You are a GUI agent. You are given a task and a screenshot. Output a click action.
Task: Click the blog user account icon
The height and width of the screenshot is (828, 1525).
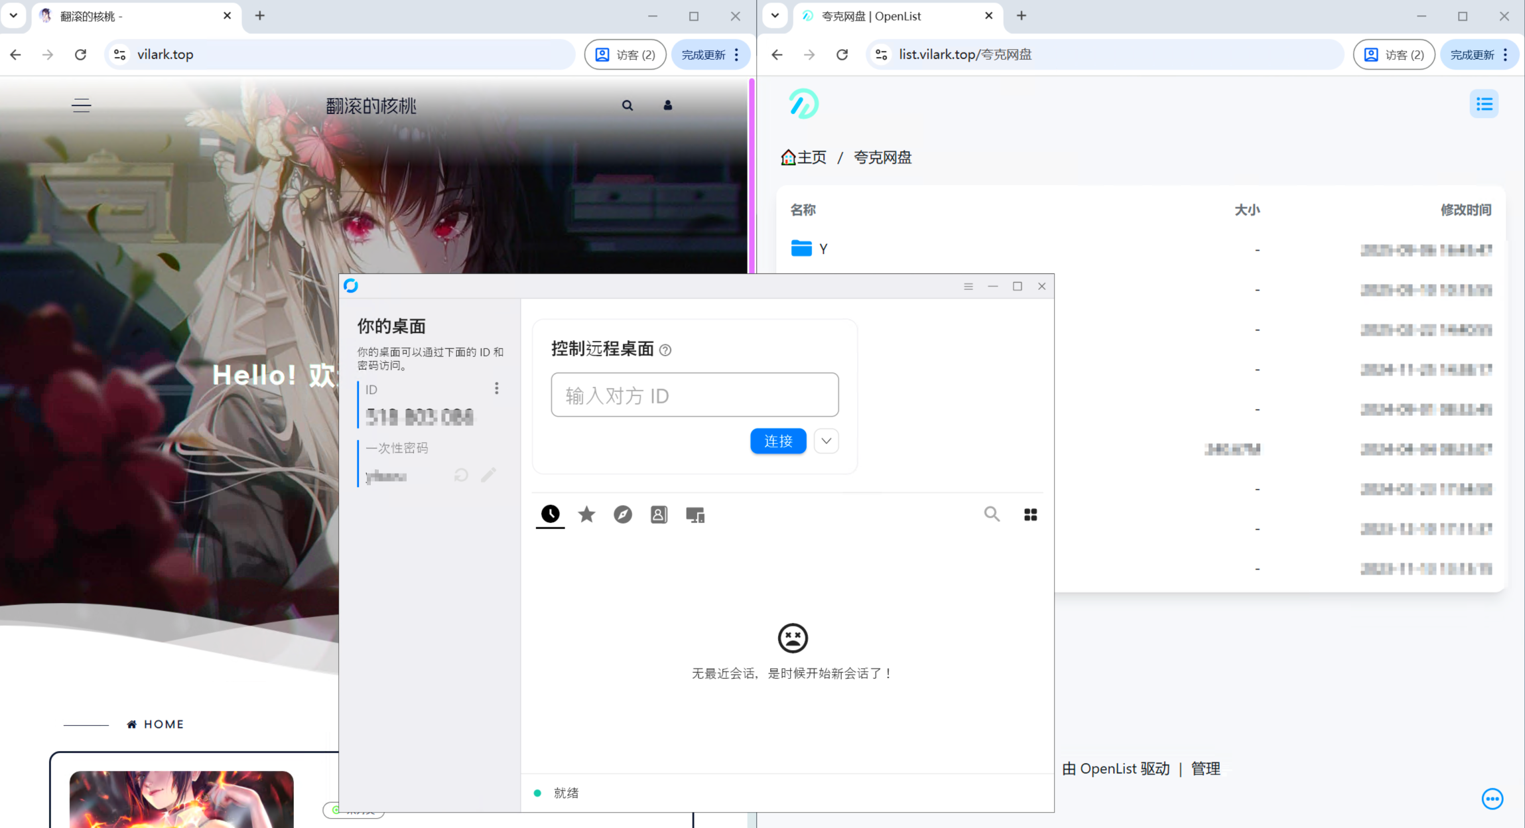click(667, 105)
